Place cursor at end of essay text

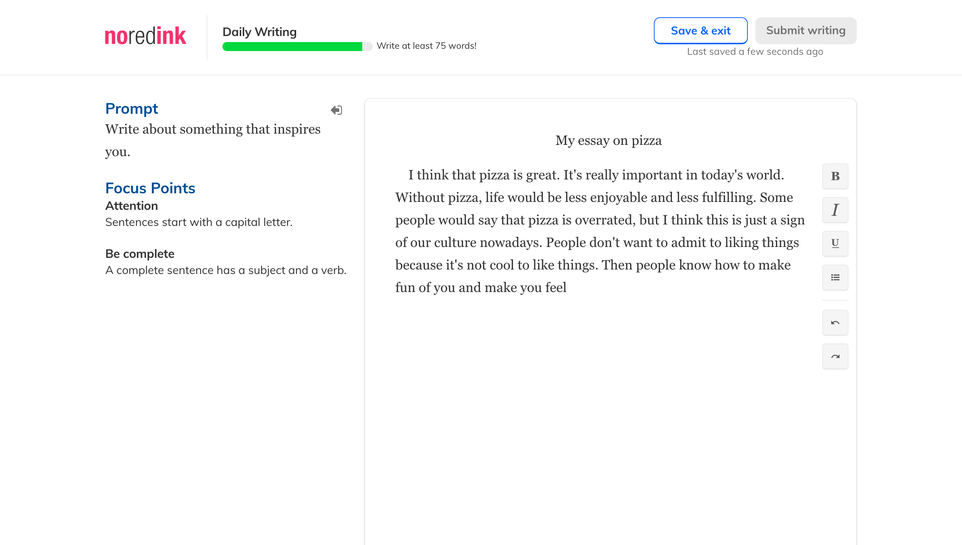pyautogui.click(x=567, y=288)
